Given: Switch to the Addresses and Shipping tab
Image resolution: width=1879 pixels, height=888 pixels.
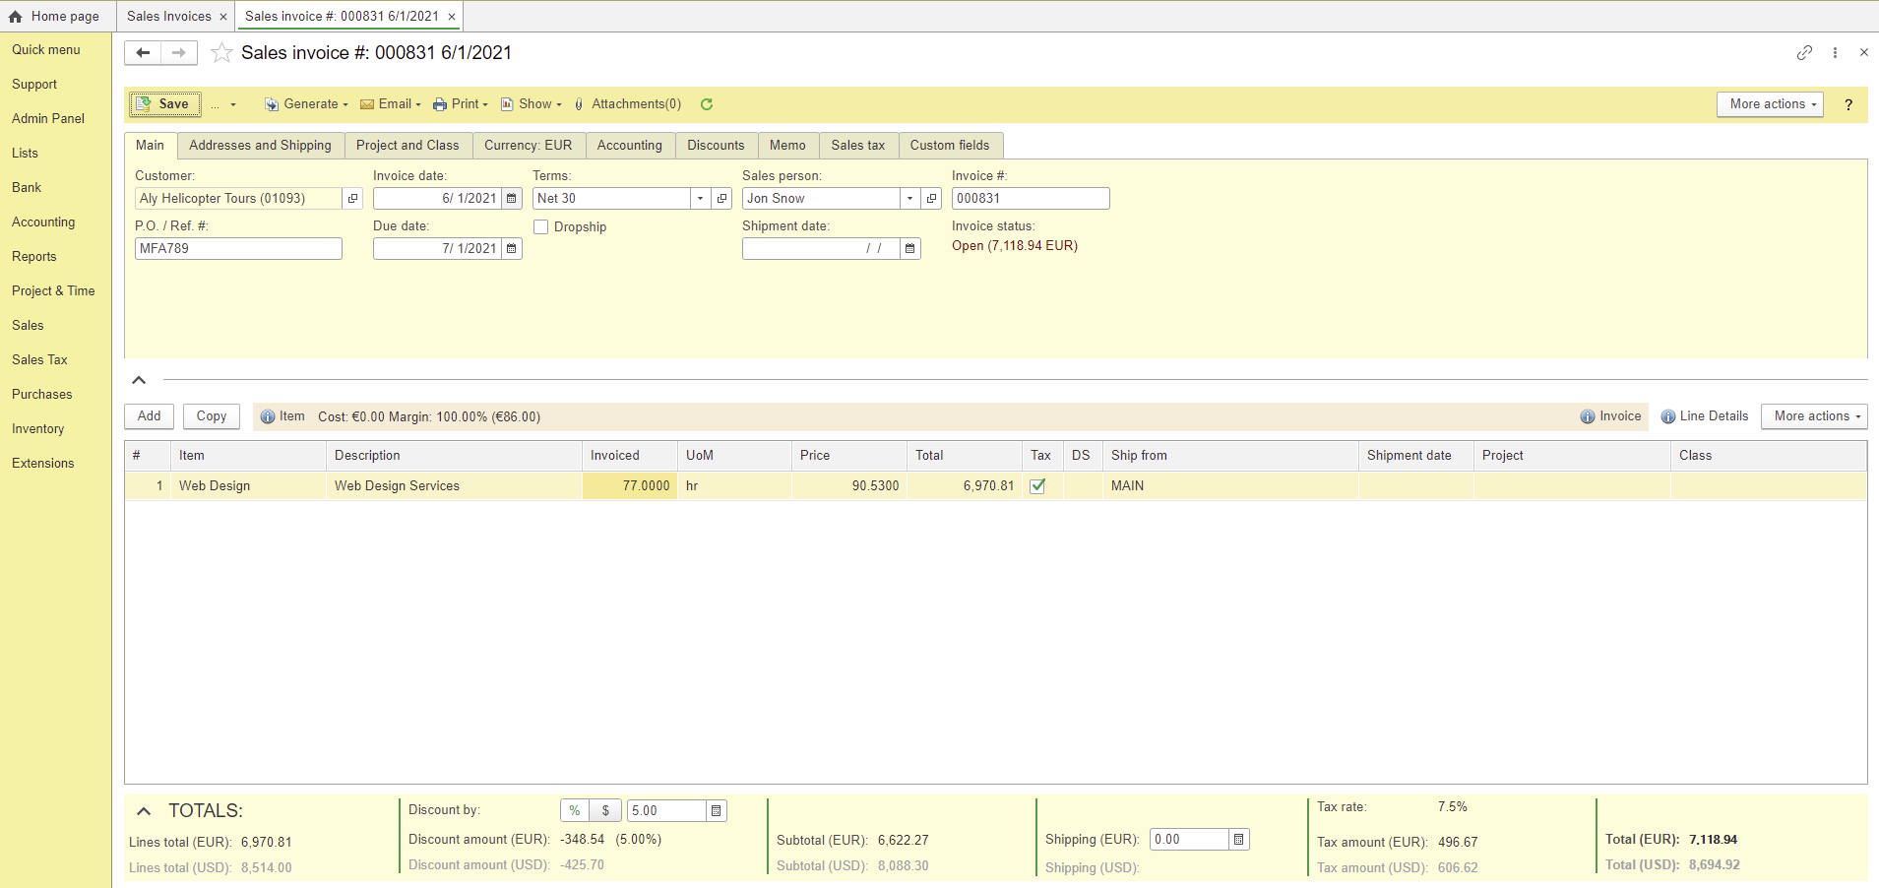Looking at the screenshot, I should click(260, 146).
